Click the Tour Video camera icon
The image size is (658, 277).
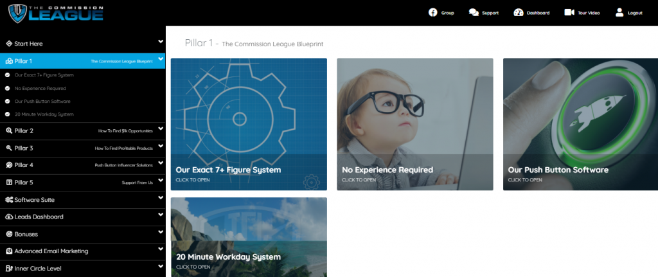569,13
